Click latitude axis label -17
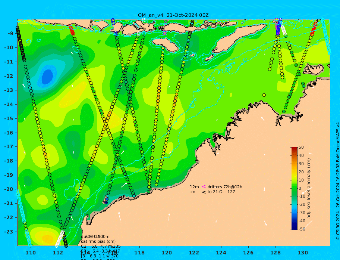This screenshot has width=340, height=260. [9, 146]
